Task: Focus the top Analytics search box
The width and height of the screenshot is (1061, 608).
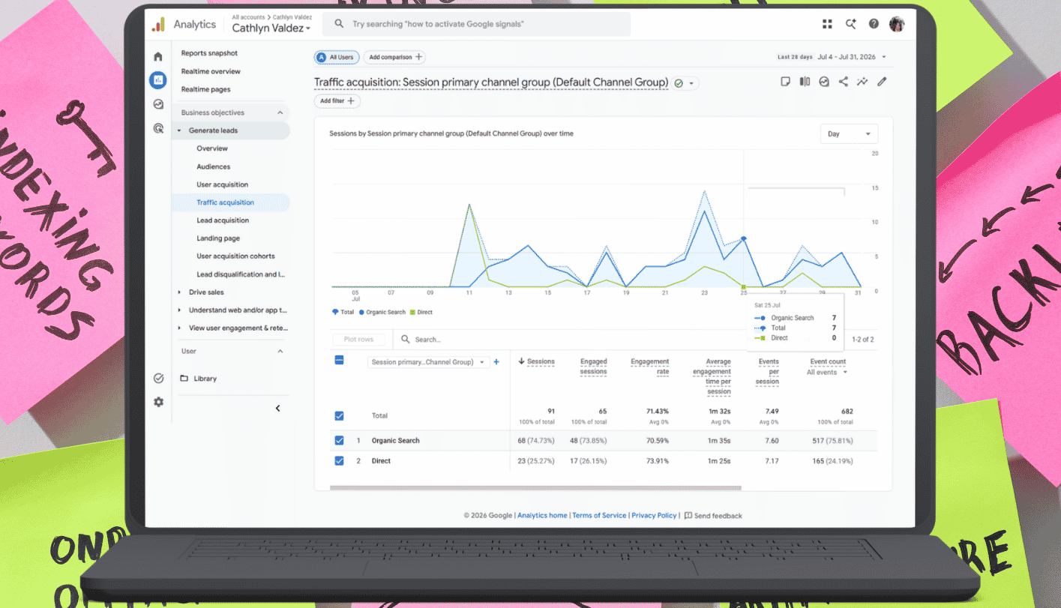Action: click(476, 24)
